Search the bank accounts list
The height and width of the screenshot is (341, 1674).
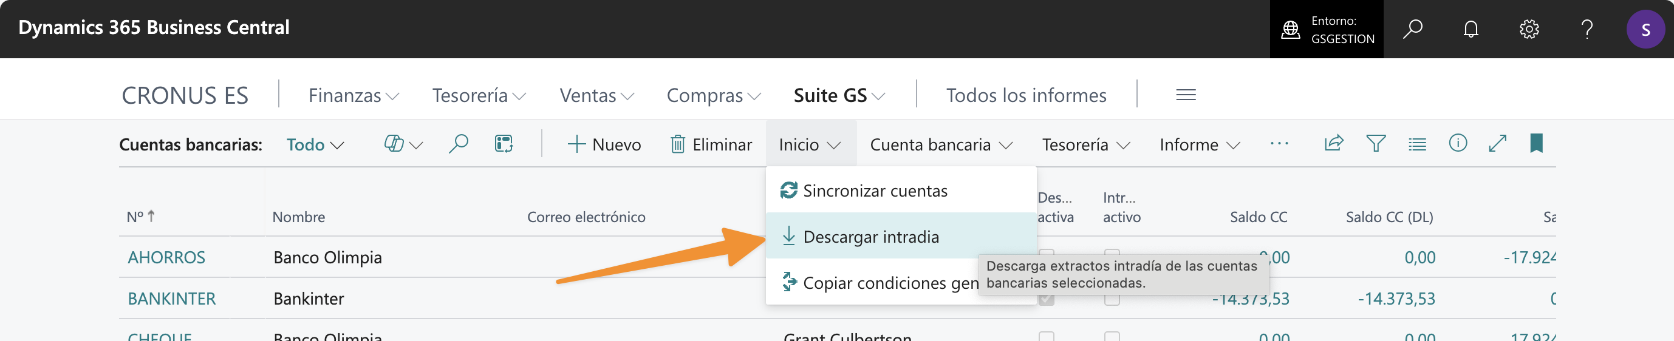click(x=458, y=144)
